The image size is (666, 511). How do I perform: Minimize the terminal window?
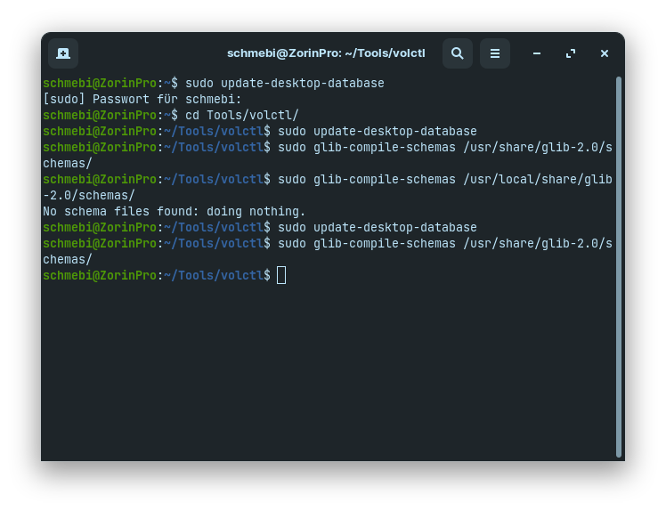(x=537, y=53)
